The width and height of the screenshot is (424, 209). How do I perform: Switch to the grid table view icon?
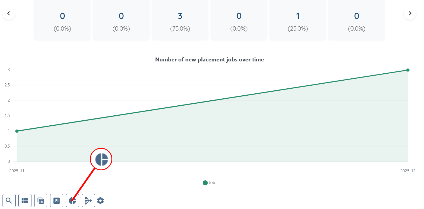(25, 200)
